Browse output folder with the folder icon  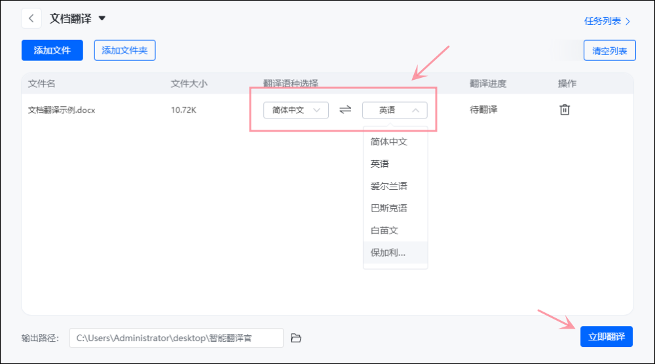(x=296, y=338)
